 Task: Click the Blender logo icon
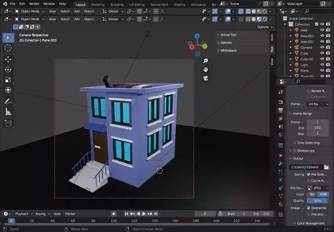[5, 4]
